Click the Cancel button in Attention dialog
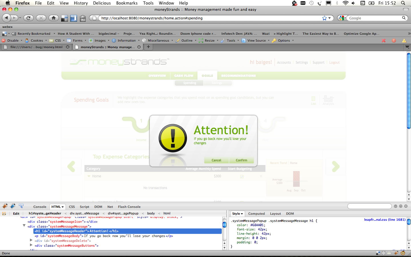 pos(216,160)
